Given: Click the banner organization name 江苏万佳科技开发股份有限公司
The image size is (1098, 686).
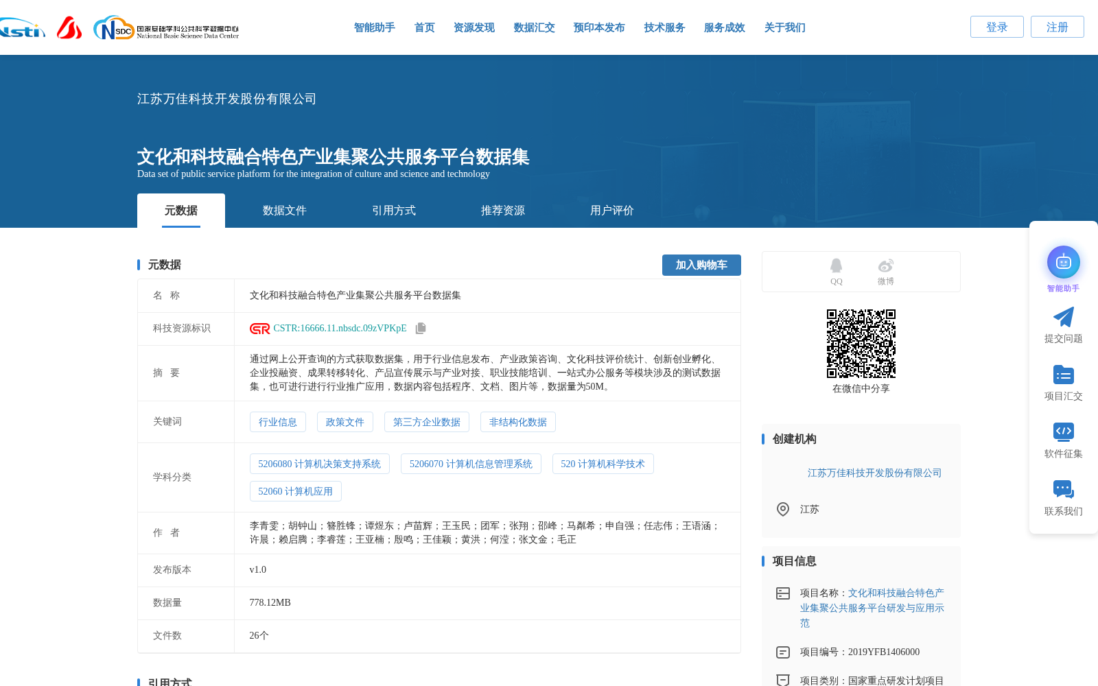Looking at the screenshot, I should 227,99.
